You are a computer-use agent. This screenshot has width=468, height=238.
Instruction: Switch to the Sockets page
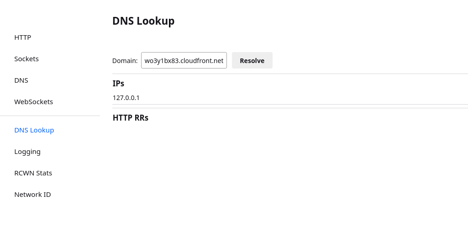pyautogui.click(x=26, y=59)
